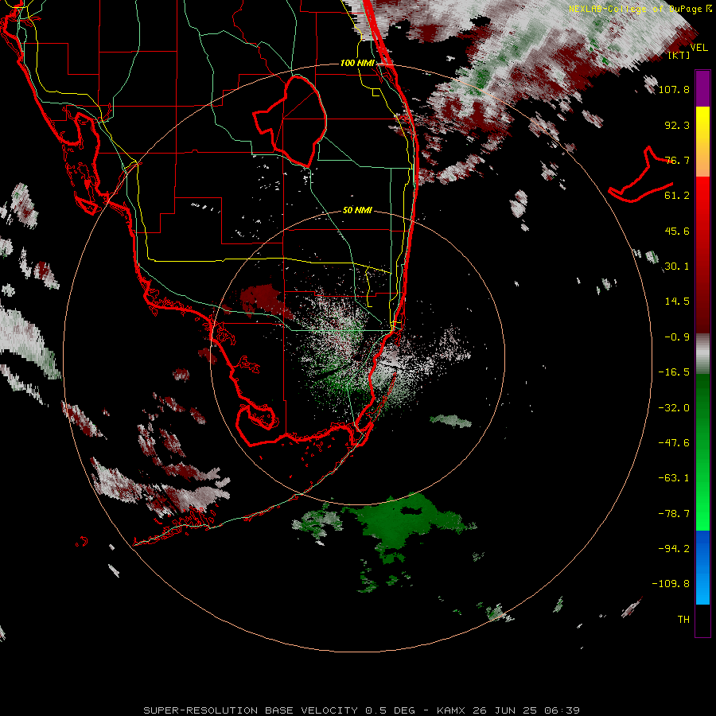The image size is (716, 716).
Task: Click the 100 NMI range ring label
Action: click(x=357, y=63)
